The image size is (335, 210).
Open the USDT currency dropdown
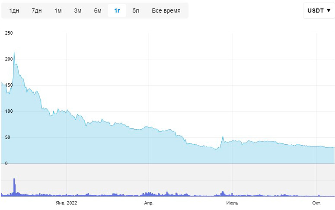coord(319,10)
